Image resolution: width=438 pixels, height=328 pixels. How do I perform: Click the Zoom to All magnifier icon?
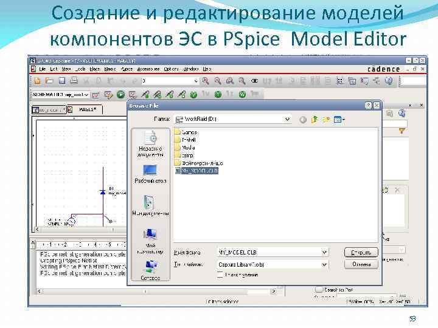coord(242,81)
